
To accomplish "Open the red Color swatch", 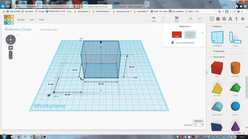I will 177,35.
